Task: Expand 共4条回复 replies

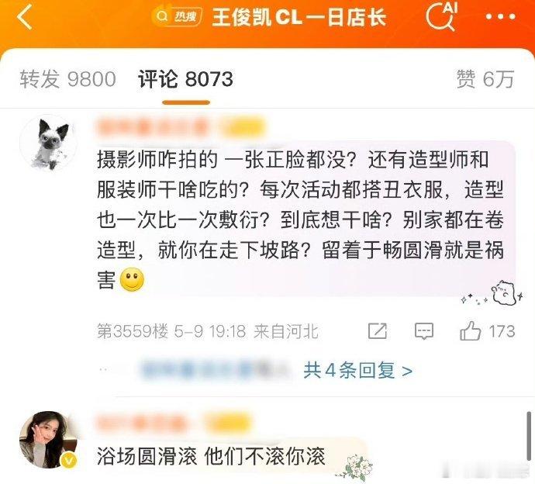Action: 357,370
